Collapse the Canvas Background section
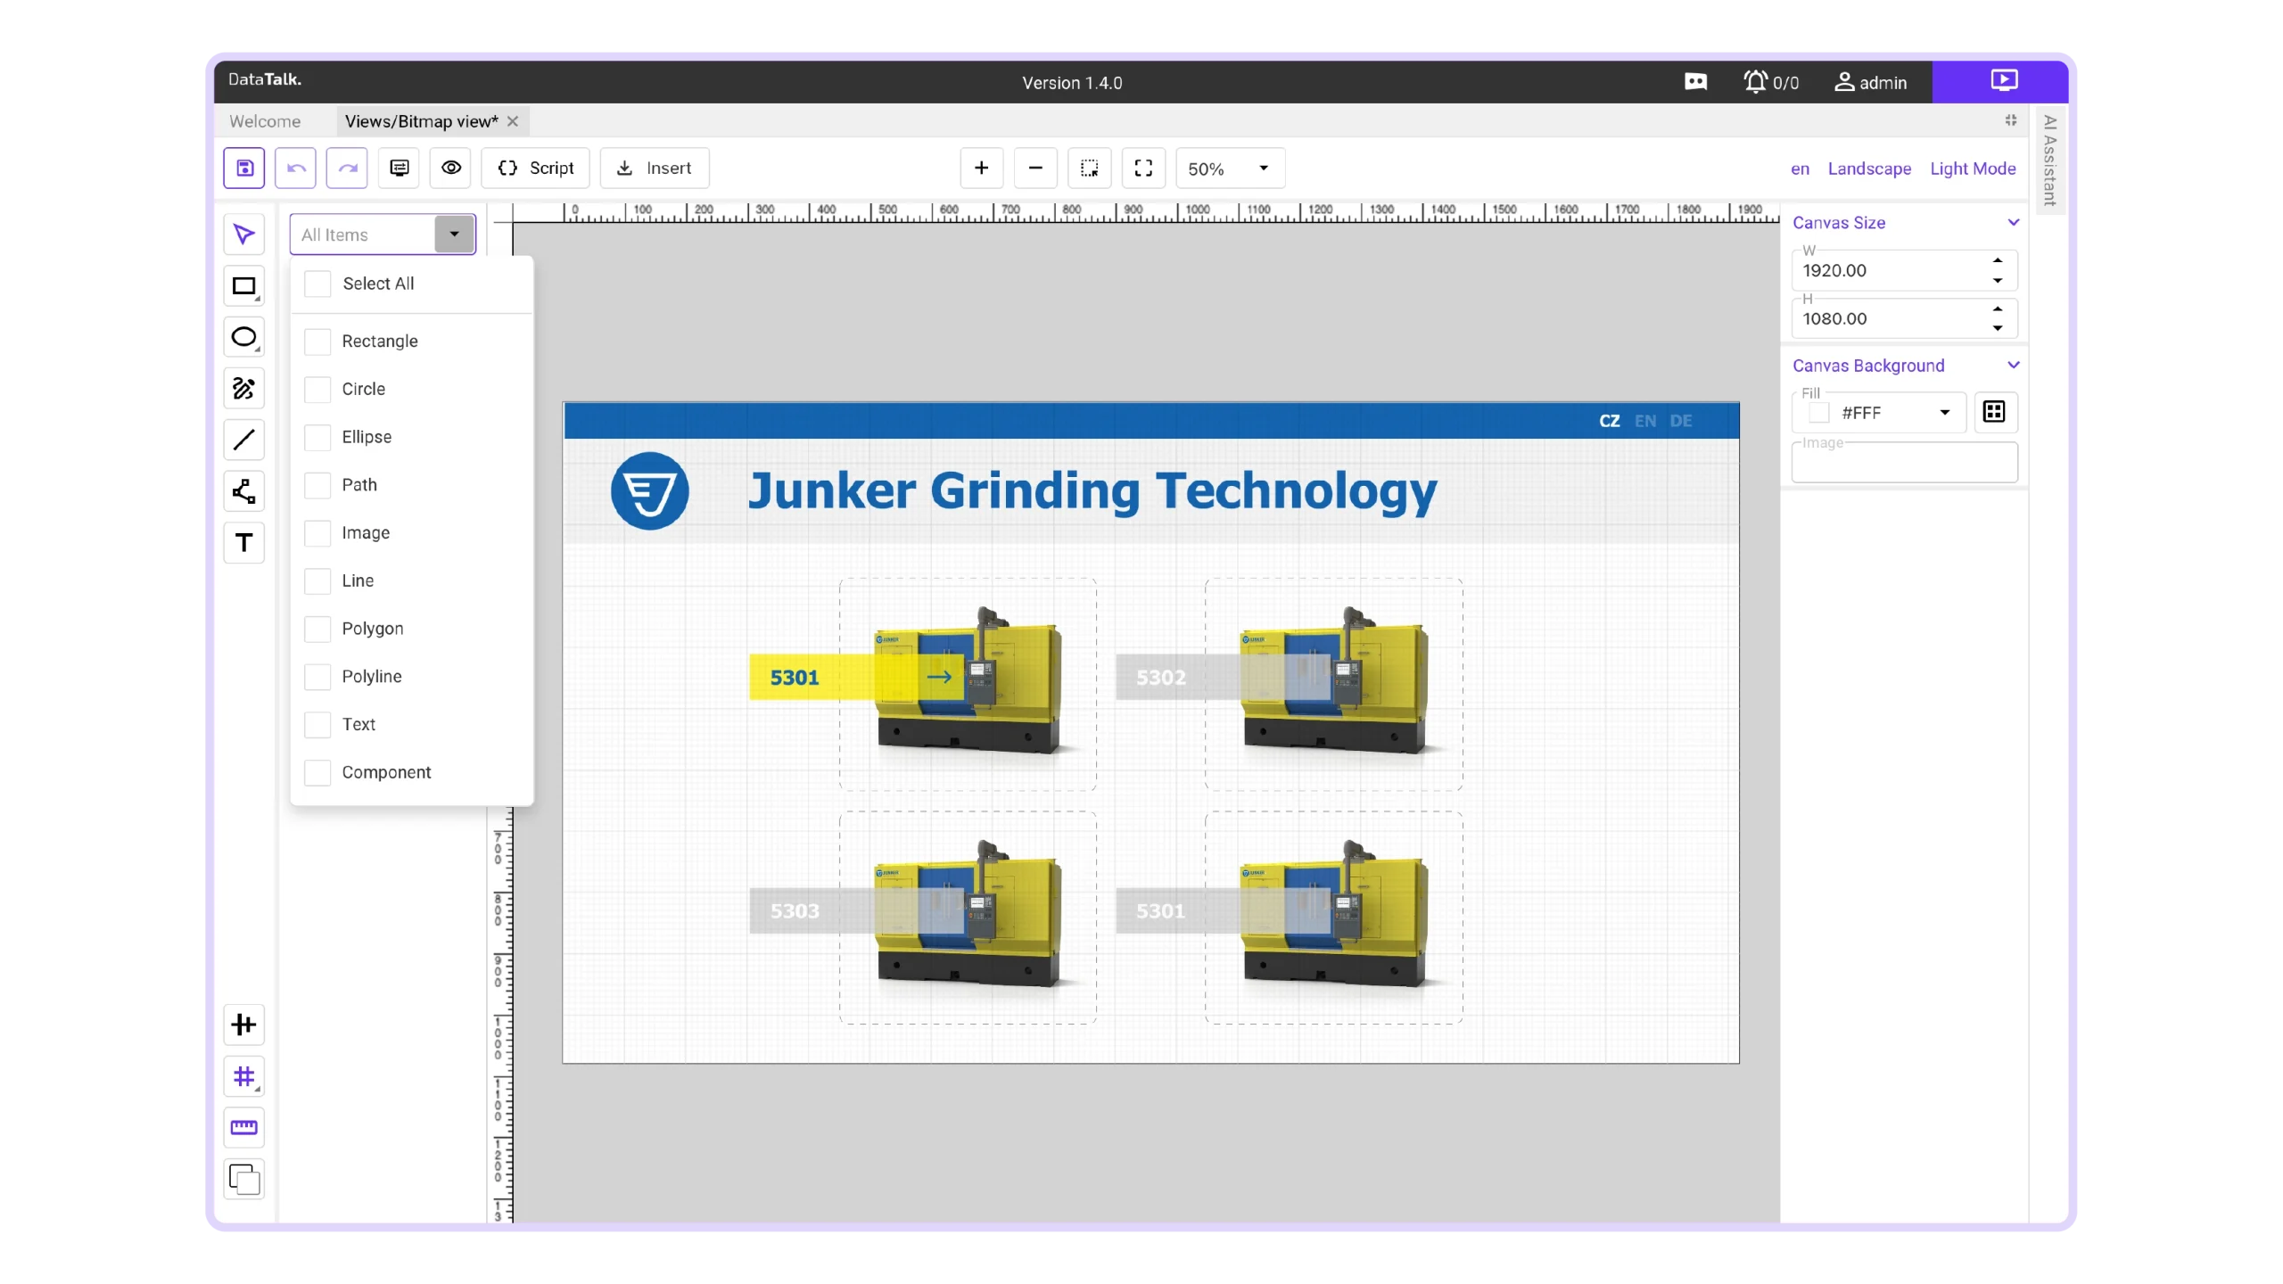This screenshot has width=2283, height=1284. click(x=2013, y=366)
